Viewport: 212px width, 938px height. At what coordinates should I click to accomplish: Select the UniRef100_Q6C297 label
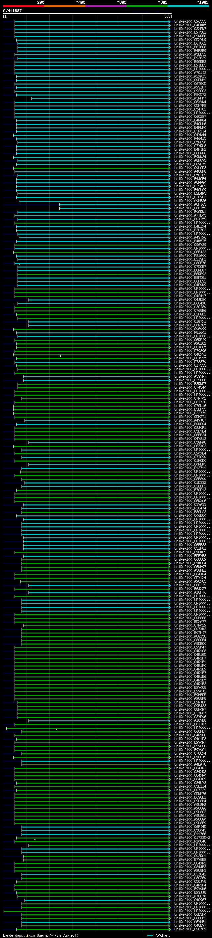pyautogui.click(x=190, y=116)
